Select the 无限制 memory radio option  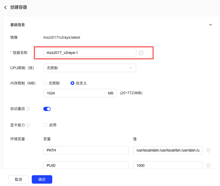click(x=45, y=83)
